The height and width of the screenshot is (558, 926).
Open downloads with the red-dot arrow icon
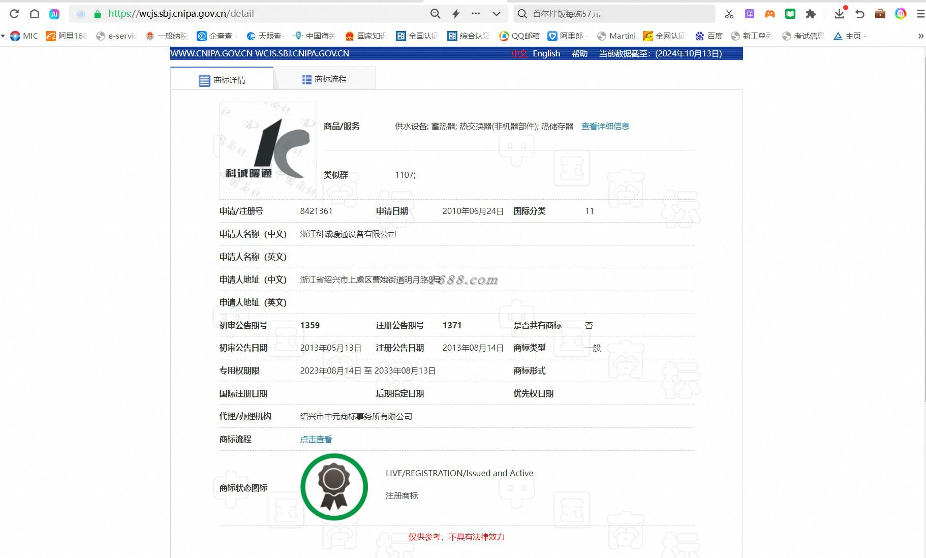[x=840, y=13]
